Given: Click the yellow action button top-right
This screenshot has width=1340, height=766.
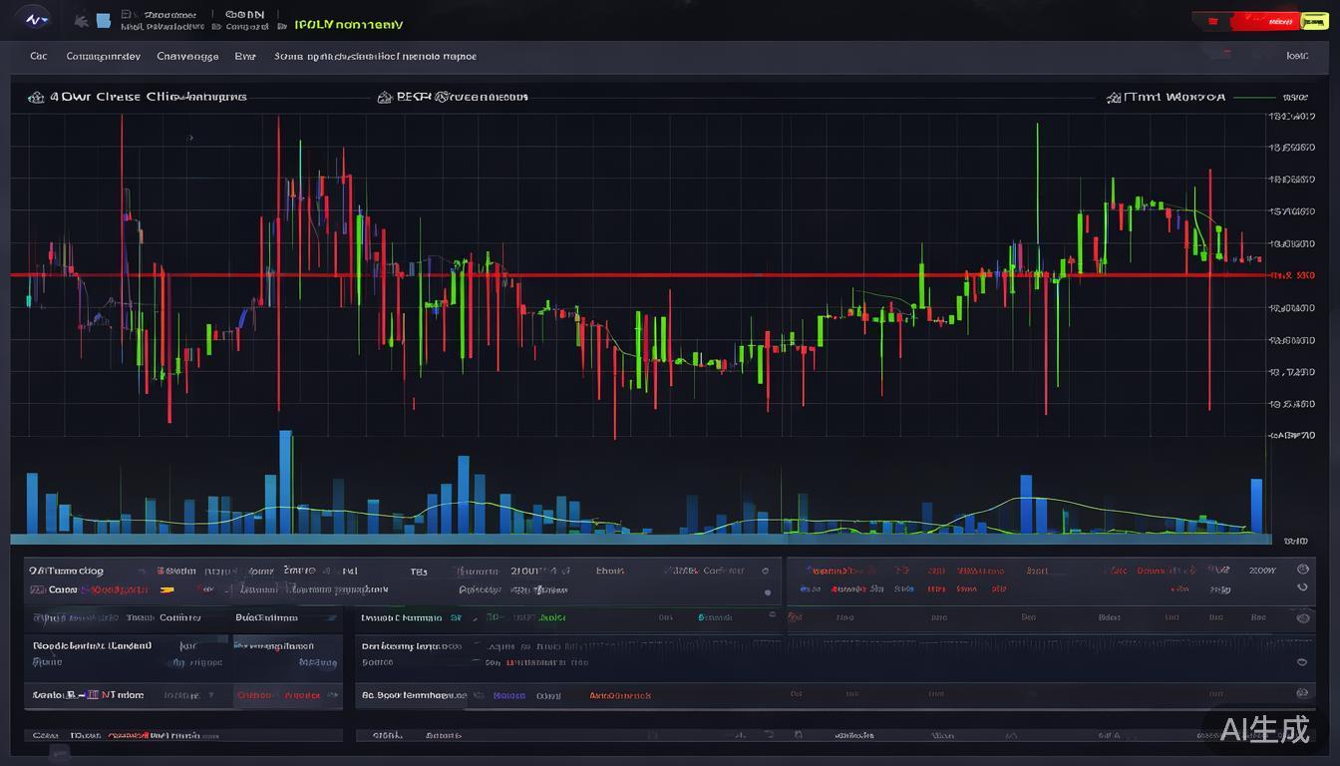Looking at the screenshot, I should coord(1314,20).
